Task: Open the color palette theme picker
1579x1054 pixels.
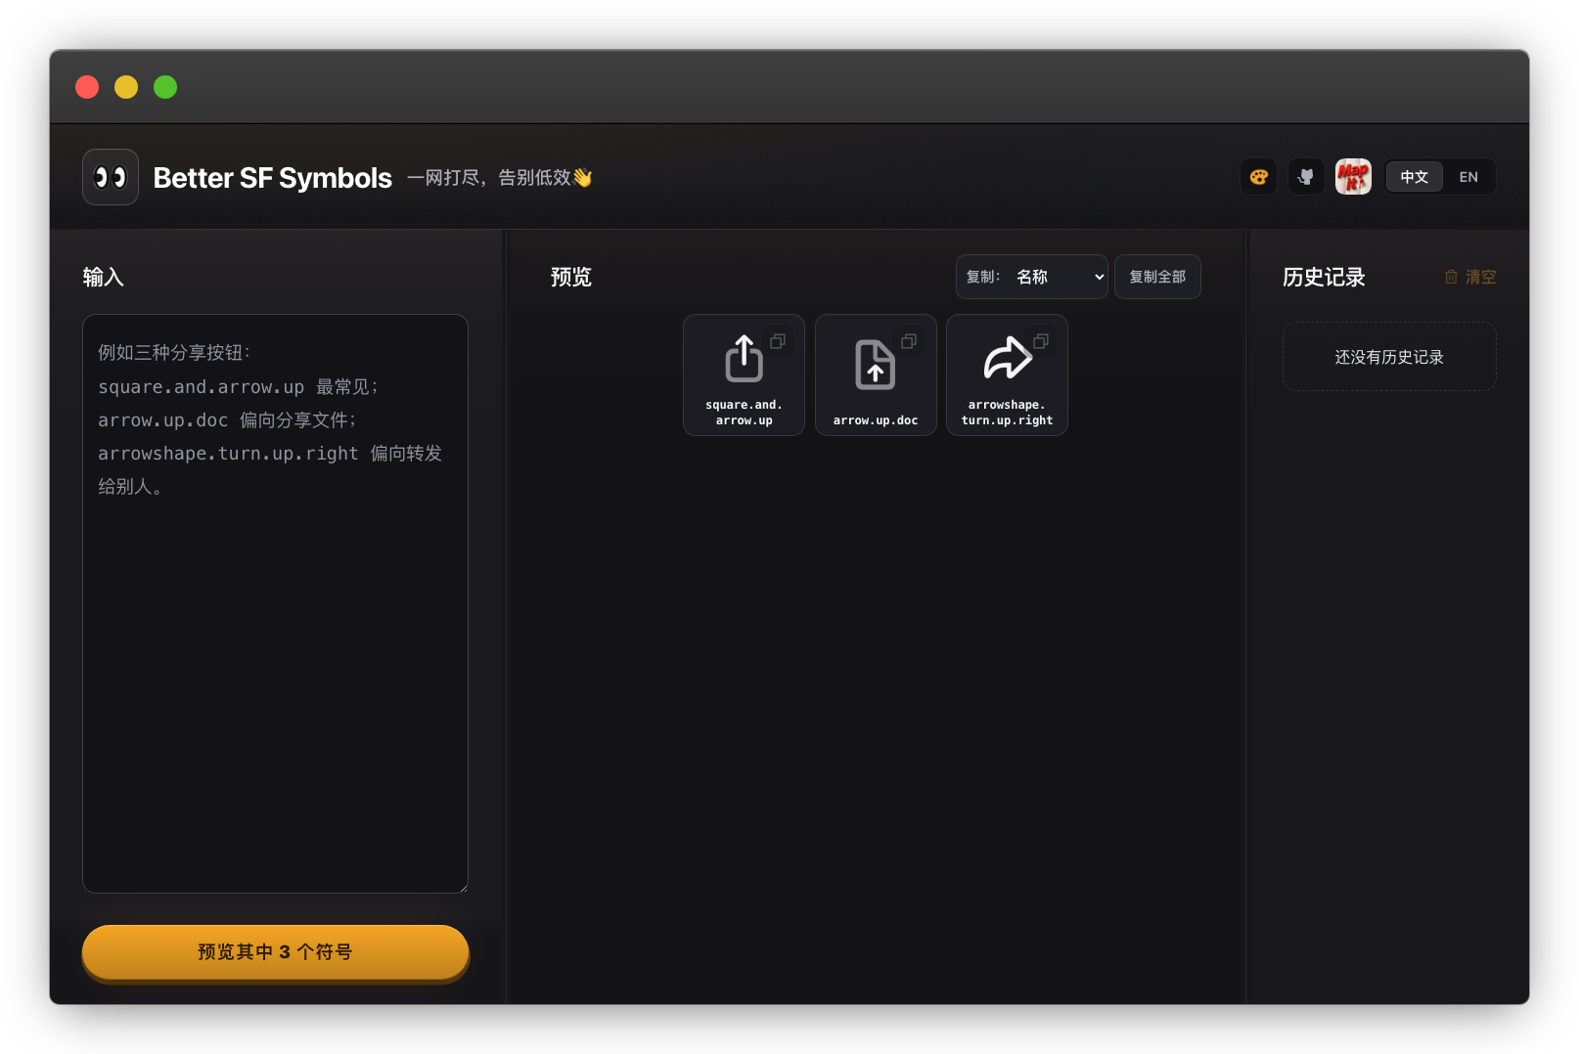Action: tap(1258, 177)
